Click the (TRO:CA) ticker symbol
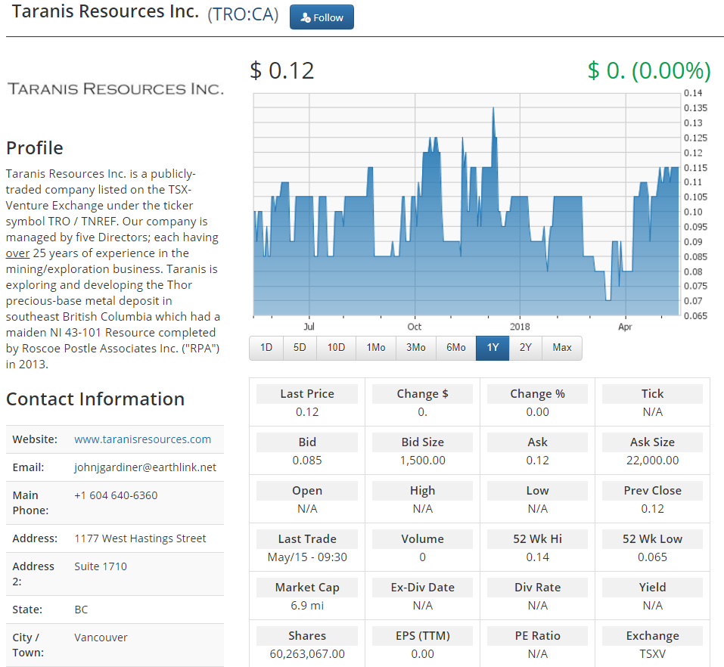This screenshot has height=667, width=724. pos(243,14)
